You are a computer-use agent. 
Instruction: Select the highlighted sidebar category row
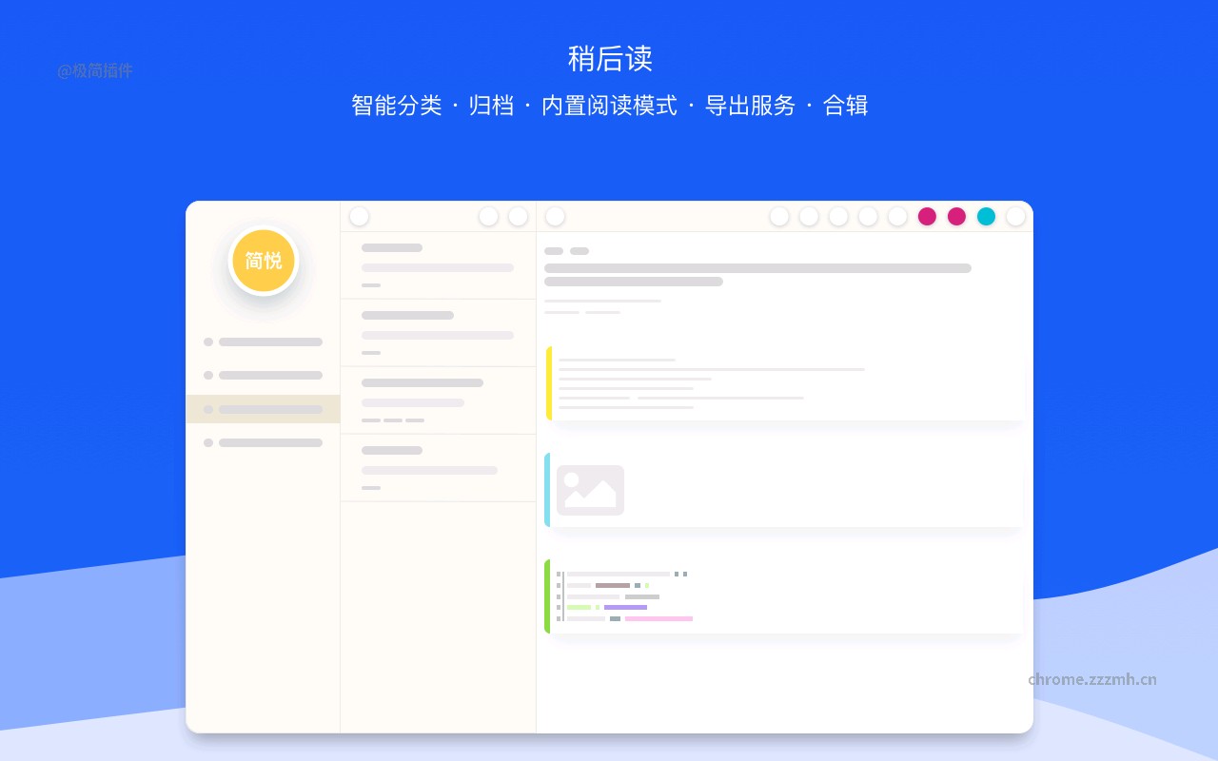(x=263, y=409)
